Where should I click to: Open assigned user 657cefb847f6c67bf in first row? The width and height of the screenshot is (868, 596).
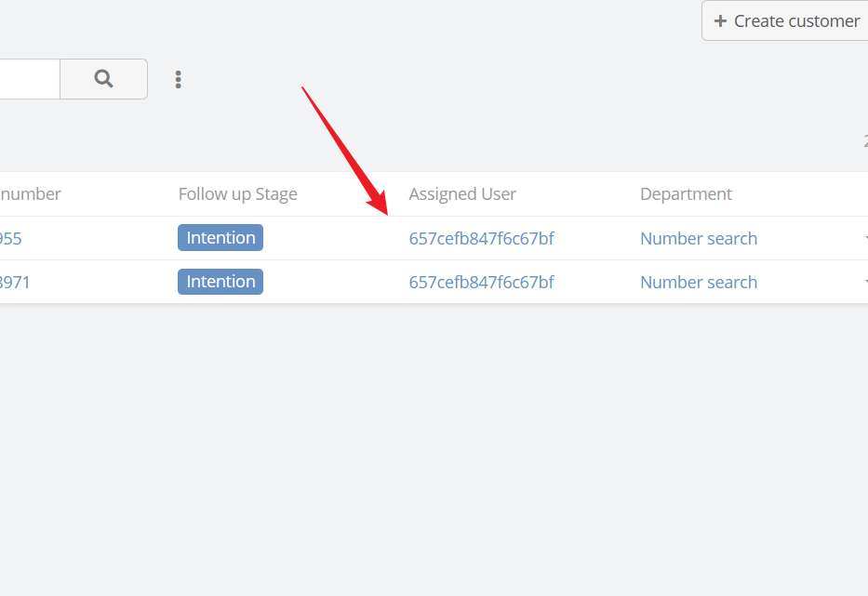[x=481, y=239]
